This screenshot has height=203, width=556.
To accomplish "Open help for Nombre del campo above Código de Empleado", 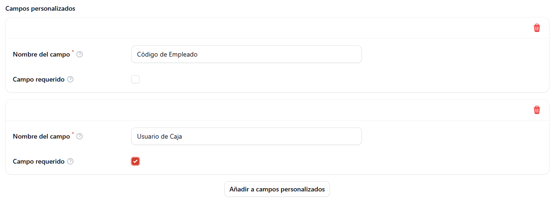I will pyautogui.click(x=80, y=54).
